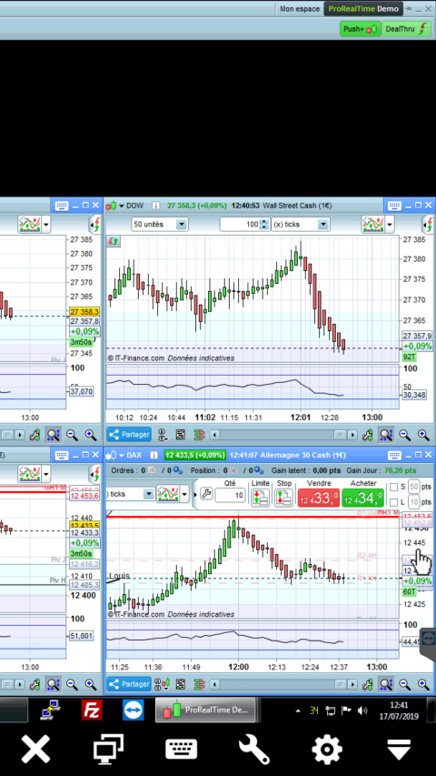Click the Ordres settings gear icon
The height and width of the screenshot is (776, 436).
pos(177,470)
